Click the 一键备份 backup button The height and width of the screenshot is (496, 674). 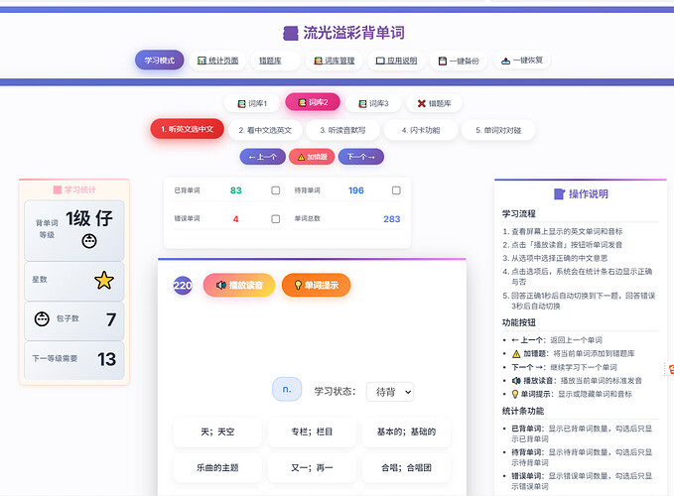tap(459, 61)
